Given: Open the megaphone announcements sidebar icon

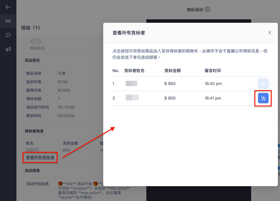Looking at the screenshot, I should point(8,49).
